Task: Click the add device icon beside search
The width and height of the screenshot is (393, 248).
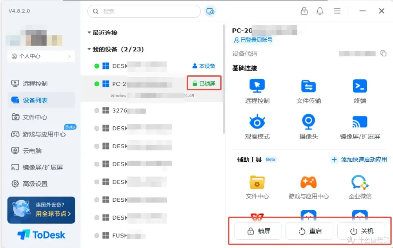Action: tap(210, 11)
